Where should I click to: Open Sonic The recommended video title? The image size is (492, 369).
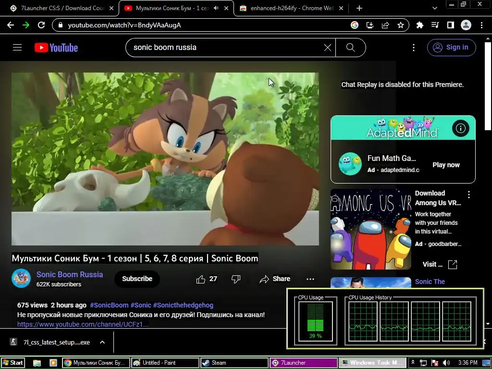430,282
